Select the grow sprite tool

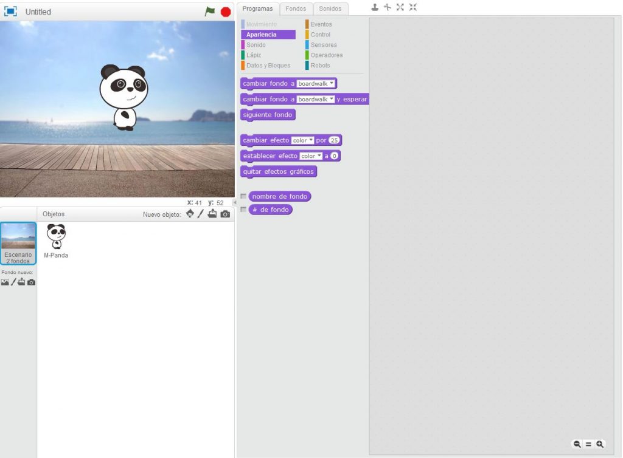coord(400,8)
